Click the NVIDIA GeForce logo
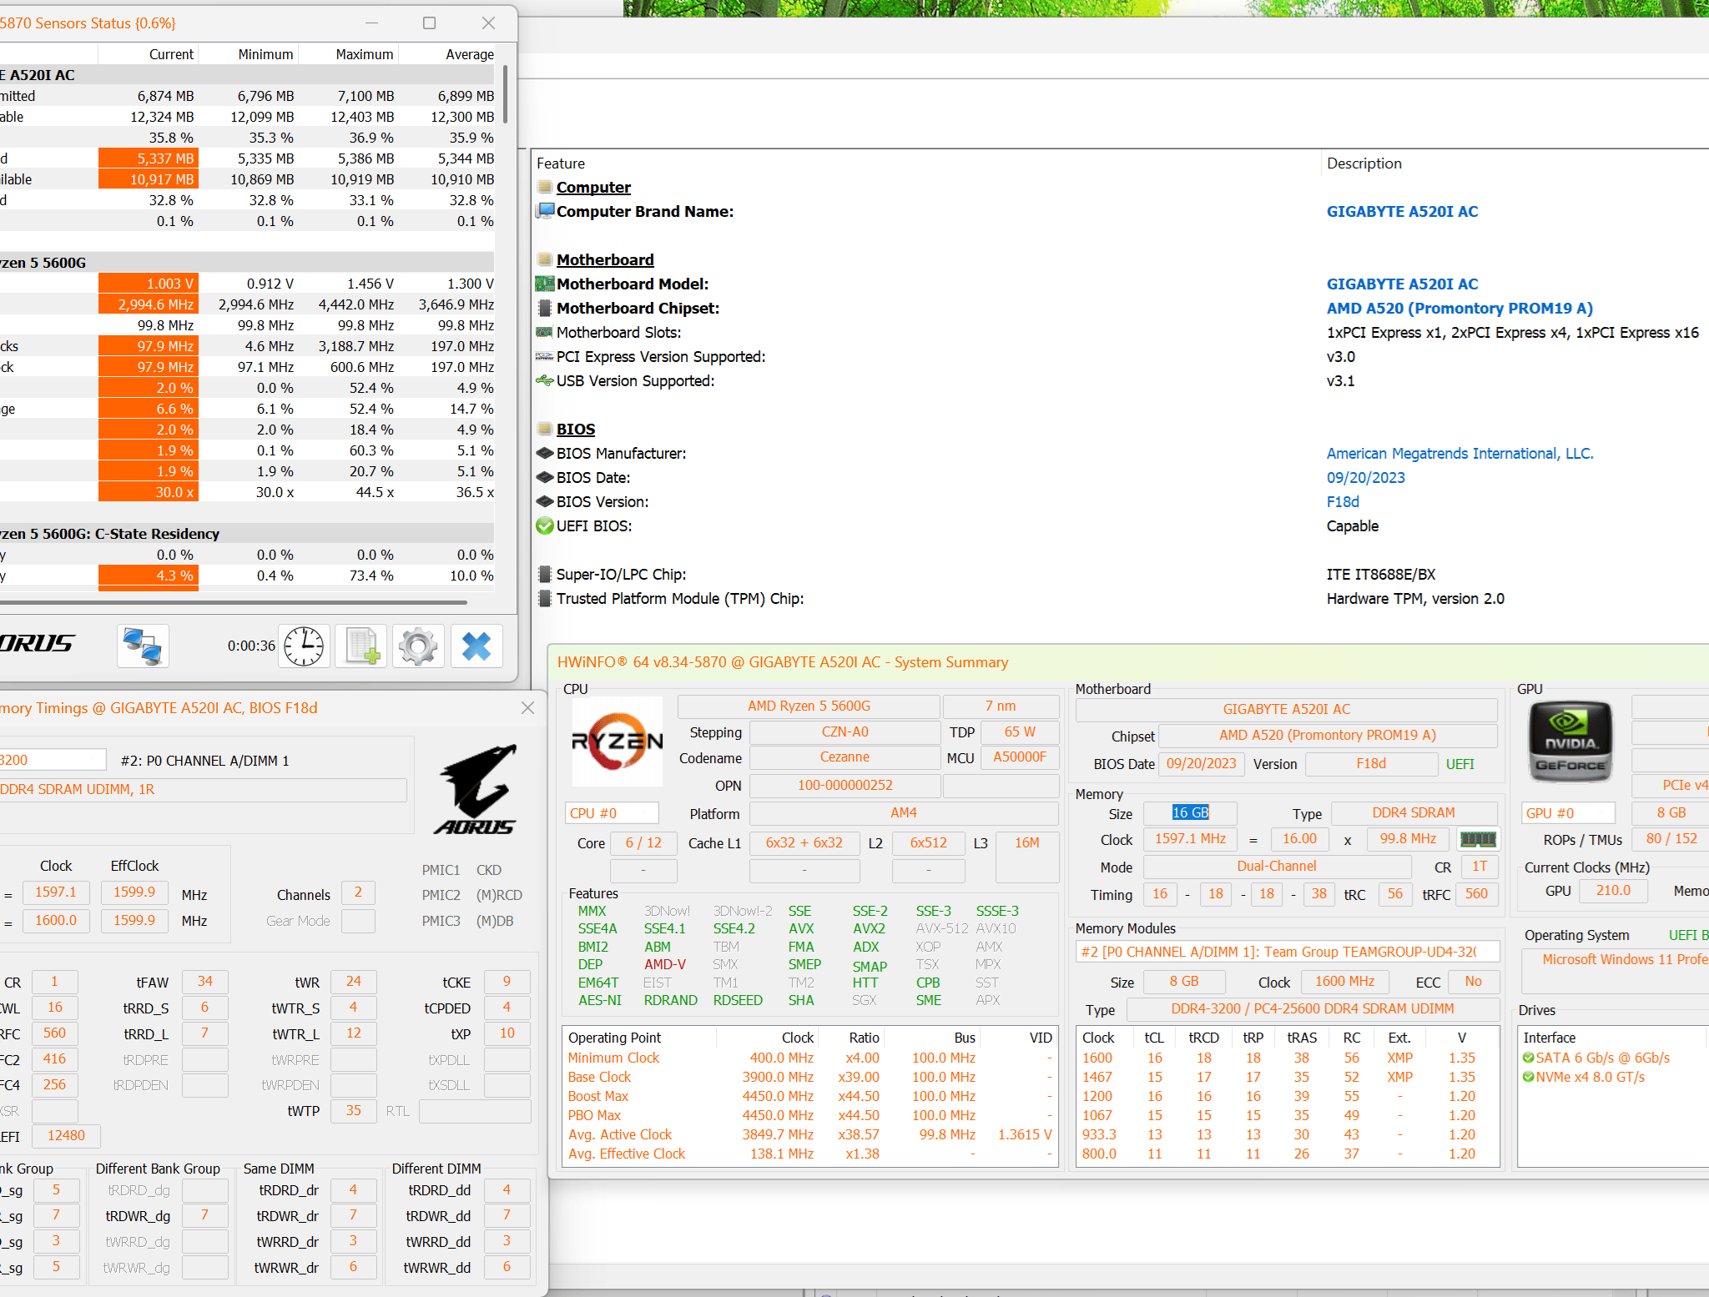The image size is (1709, 1297). pyautogui.click(x=1570, y=741)
